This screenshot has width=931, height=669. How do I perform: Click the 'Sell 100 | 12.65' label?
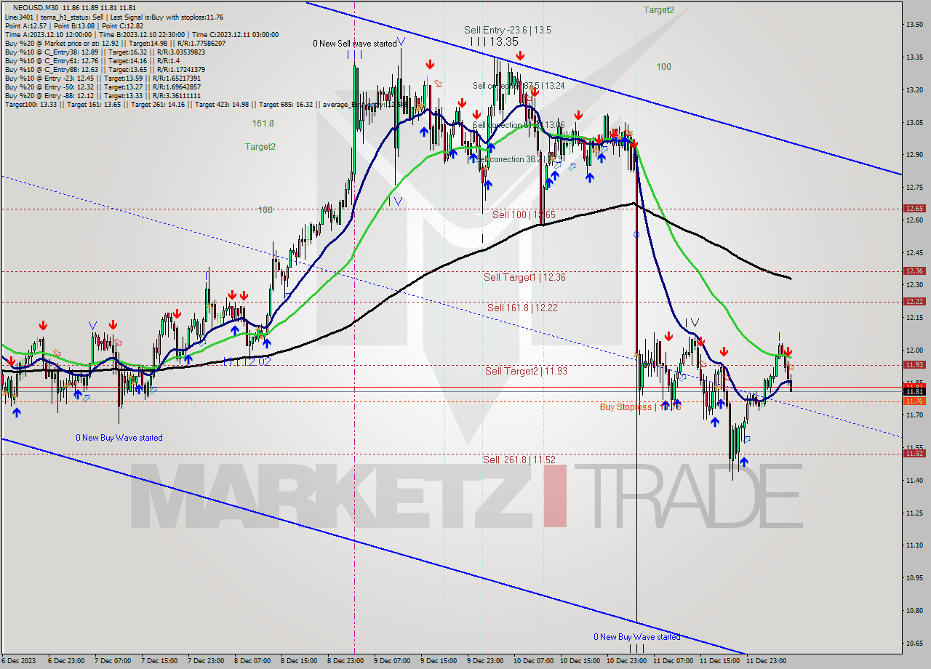point(524,215)
